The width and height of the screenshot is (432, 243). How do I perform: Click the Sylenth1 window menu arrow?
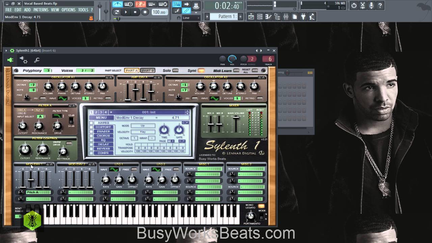(x=6, y=50)
